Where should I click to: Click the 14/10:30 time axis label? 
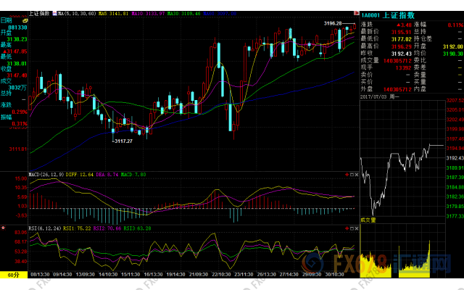pos(108,274)
